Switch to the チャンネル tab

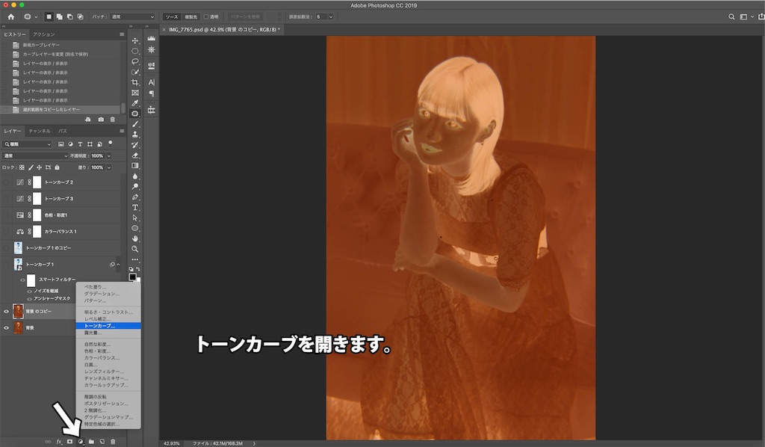tap(41, 130)
